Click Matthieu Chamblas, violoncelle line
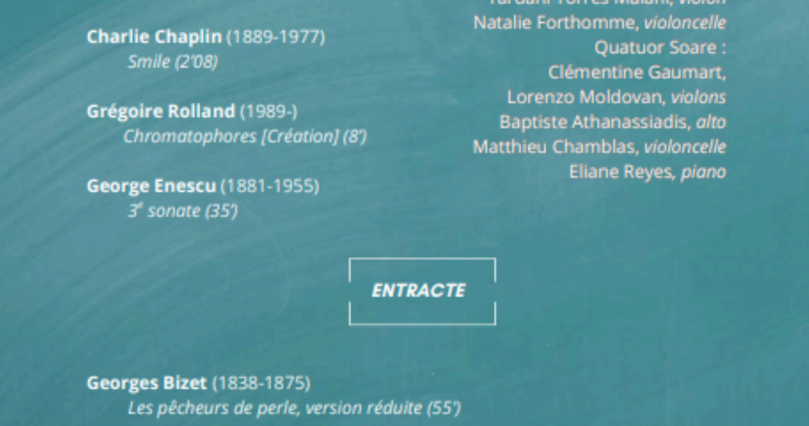 coord(599,147)
